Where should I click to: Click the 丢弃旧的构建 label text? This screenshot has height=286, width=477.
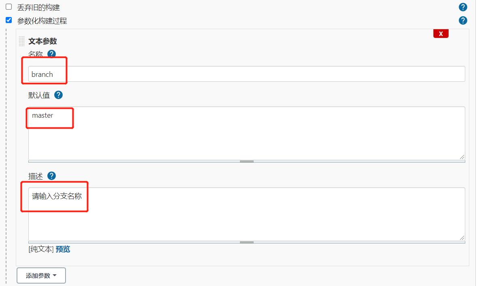[38, 7]
